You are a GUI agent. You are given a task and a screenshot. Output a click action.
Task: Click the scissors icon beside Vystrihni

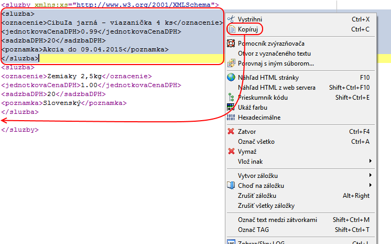tap(231, 19)
